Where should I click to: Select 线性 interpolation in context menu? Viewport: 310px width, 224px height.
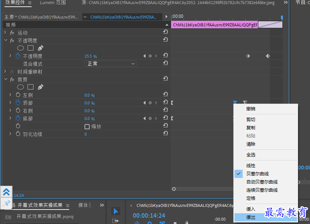pos(266,166)
